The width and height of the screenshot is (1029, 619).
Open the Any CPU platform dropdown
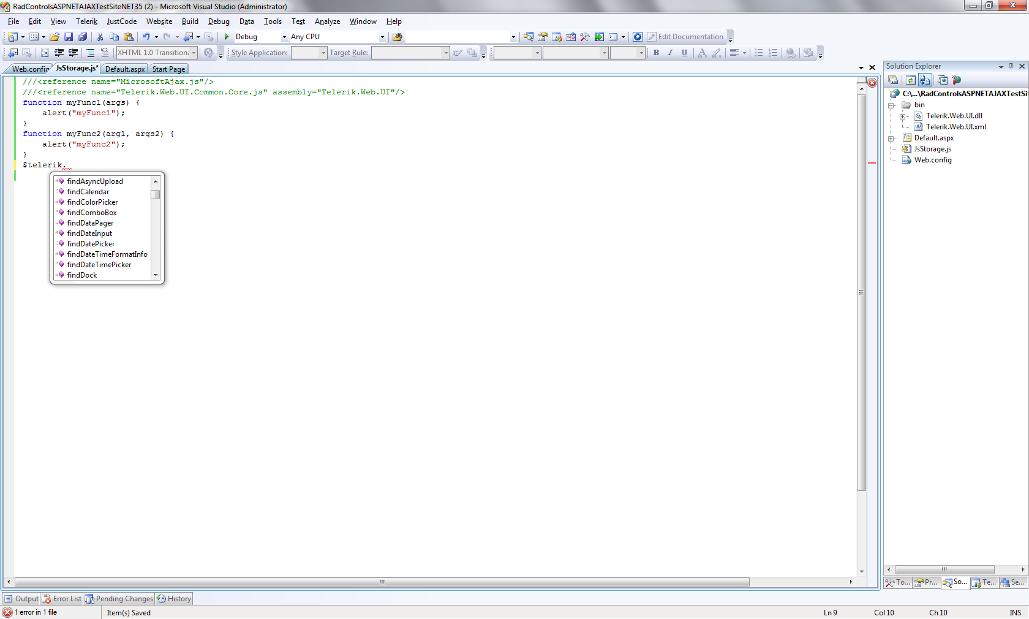click(x=382, y=37)
